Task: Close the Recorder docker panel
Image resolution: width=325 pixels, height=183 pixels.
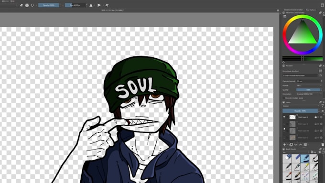Action: [x=324, y=65]
